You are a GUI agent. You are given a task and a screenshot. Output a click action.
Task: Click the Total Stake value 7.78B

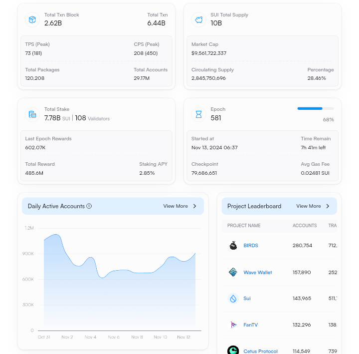click(x=52, y=118)
